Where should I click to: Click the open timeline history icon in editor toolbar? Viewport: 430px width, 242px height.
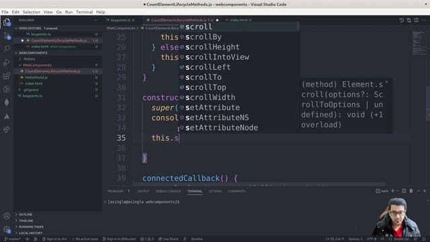coord(402,20)
